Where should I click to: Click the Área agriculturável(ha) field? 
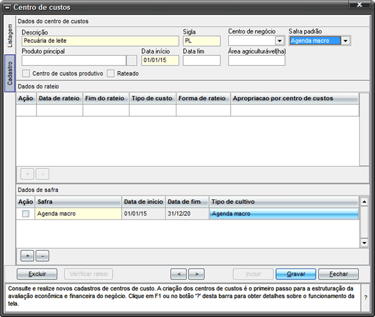(257, 61)
